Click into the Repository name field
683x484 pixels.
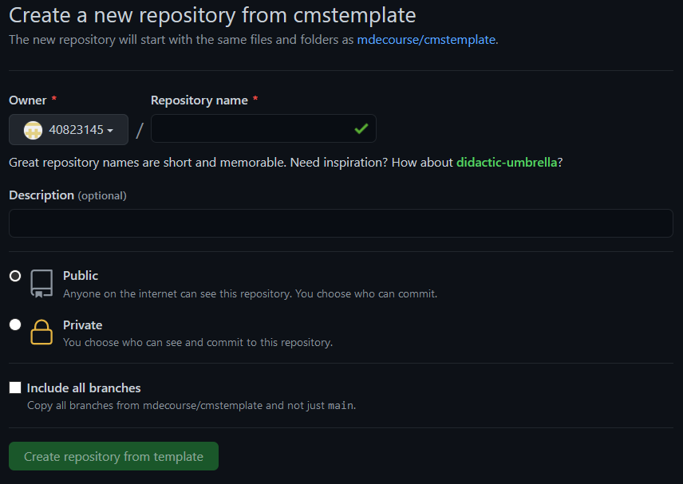click(x=263, y=128)
